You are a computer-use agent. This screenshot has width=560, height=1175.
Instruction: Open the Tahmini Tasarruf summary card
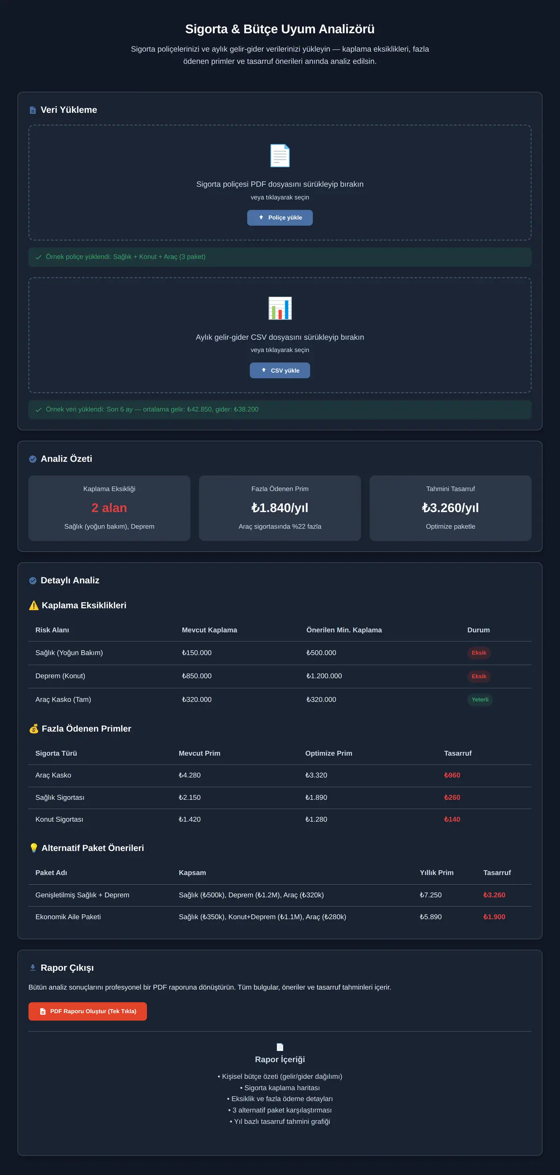(x=450, y=508)
